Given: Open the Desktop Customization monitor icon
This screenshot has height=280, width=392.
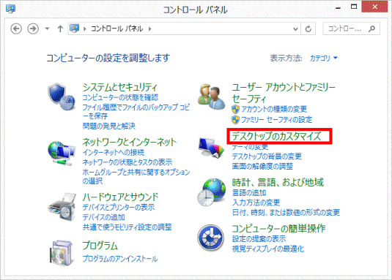Looking at the screenshot, I should click(211, 148).
